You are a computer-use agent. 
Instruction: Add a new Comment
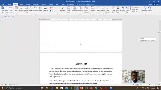click(93, 9)
